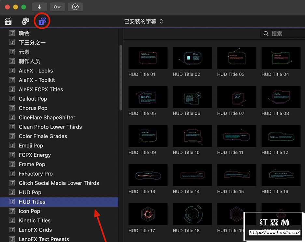The height and width of the screenshot is (242, 305).
Task: Select HUD Title 03 thumbnail
Action: coord(237,58)
